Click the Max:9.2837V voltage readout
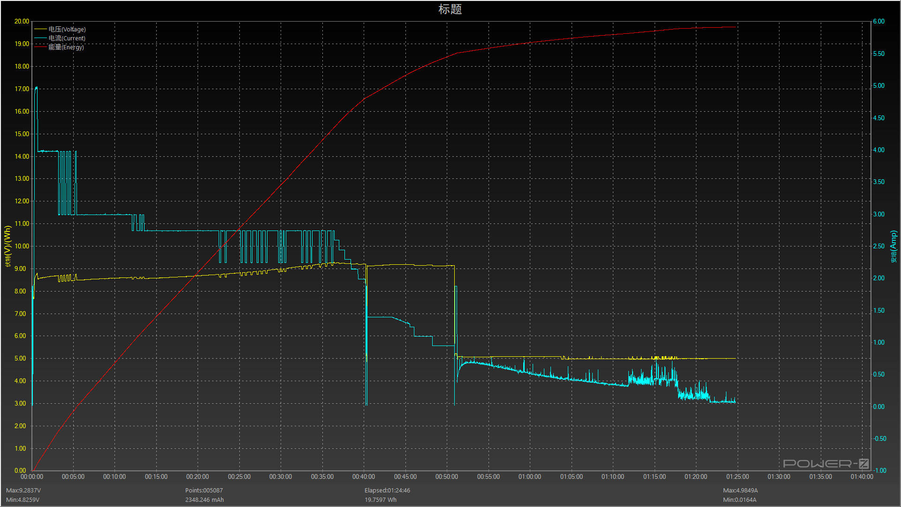Screen dimensions: 901x507 pyautogui.click(x=23, y=490)
